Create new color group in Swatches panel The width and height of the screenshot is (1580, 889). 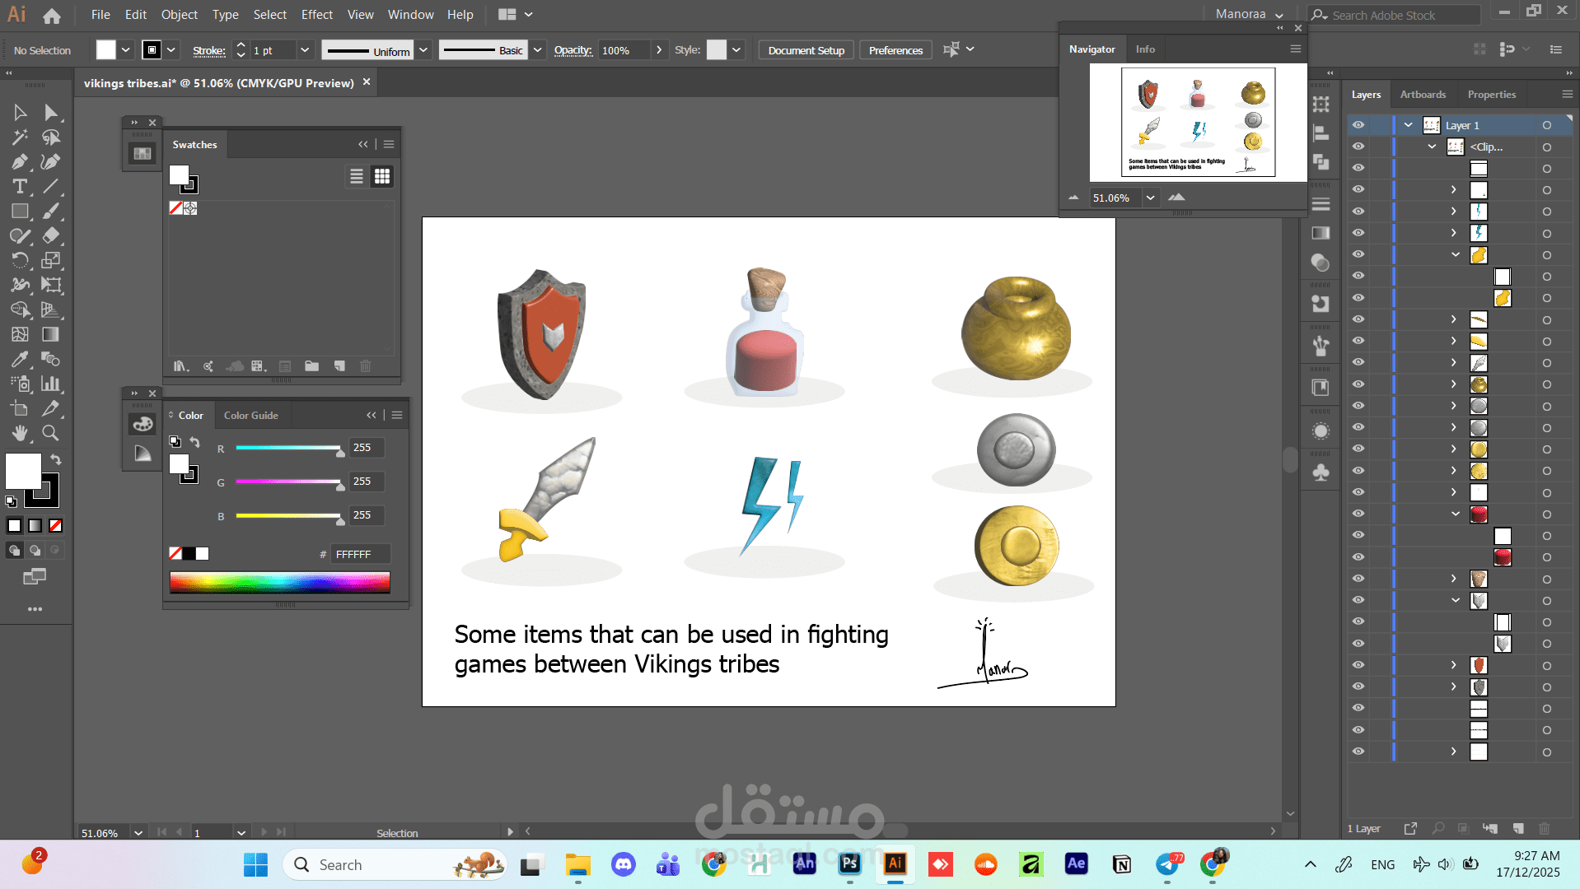click(x=311, y=366)
